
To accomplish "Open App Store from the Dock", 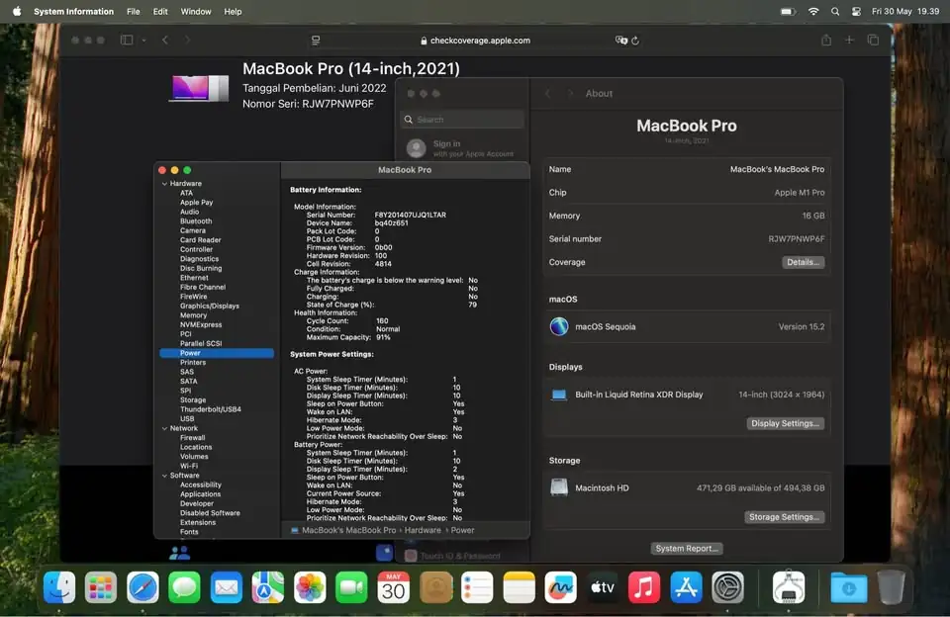I will (x=686, y=587).
